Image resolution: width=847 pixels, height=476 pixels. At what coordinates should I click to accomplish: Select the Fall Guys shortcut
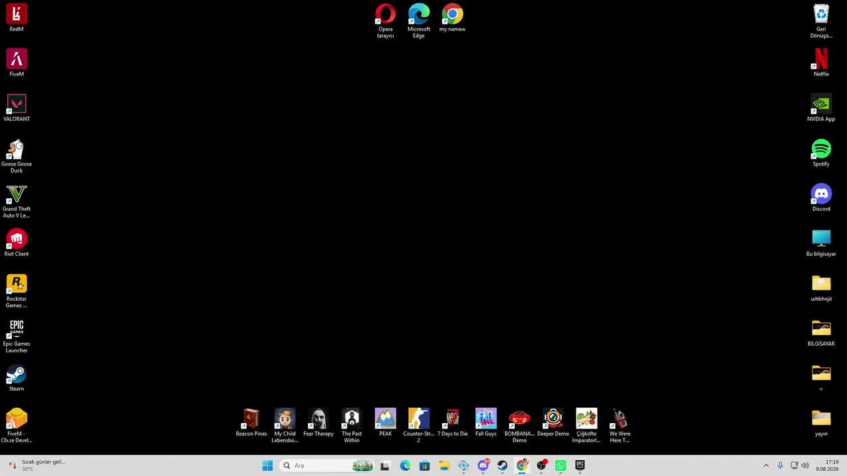point(486,422)
